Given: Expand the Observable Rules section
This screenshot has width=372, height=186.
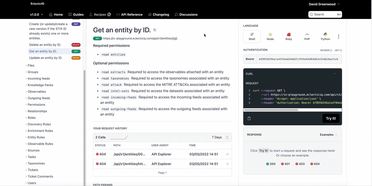Looking at the screenshot, I should (39, 144).
